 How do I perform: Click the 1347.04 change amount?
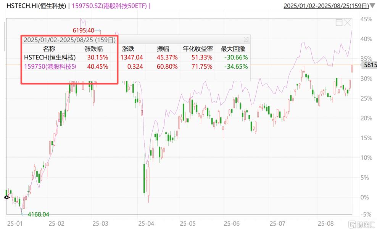tap(132, 58)
